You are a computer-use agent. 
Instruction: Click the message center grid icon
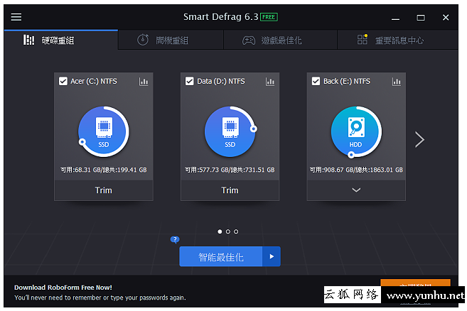[363, 39]
